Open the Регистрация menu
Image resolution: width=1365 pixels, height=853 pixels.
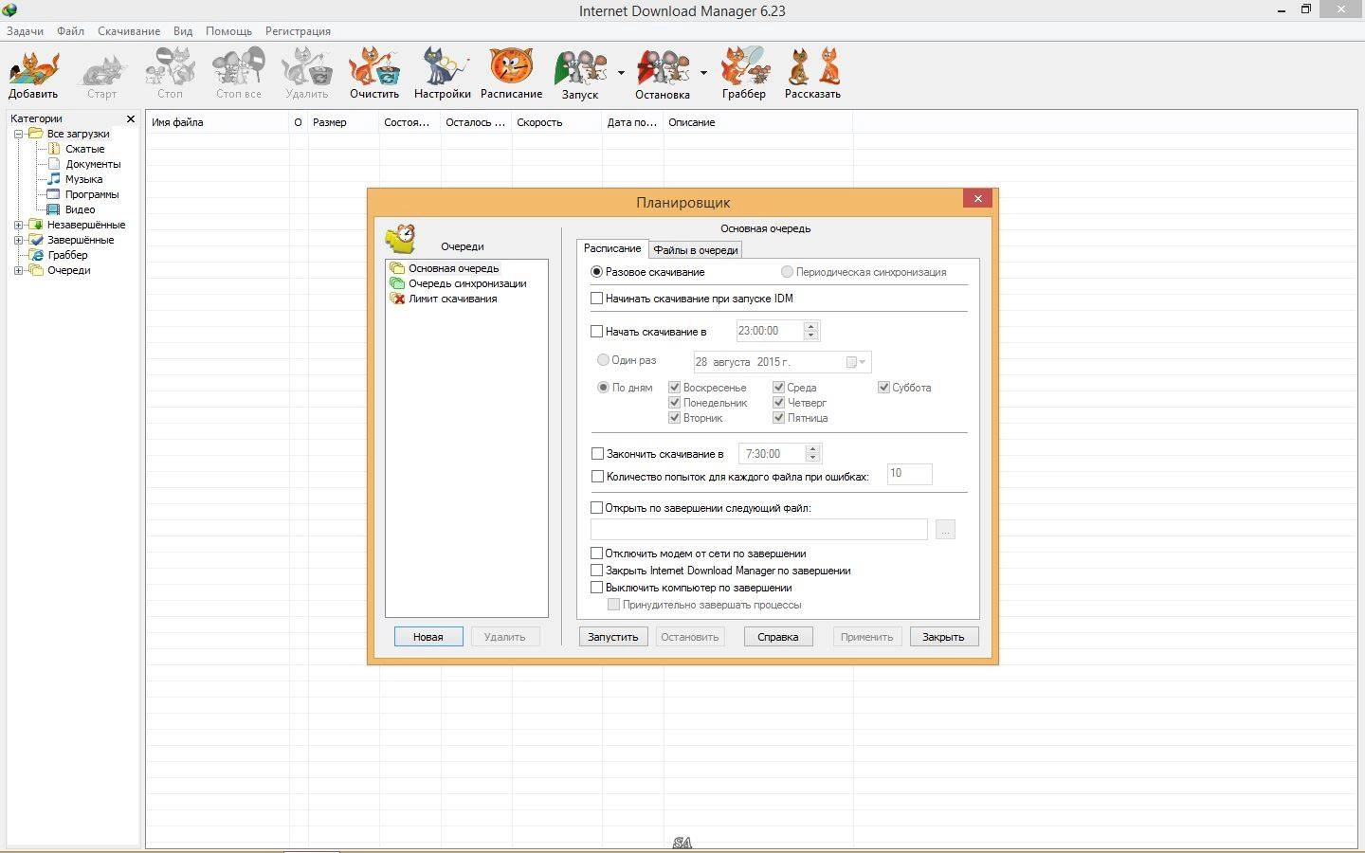click(x=298, y=31)
